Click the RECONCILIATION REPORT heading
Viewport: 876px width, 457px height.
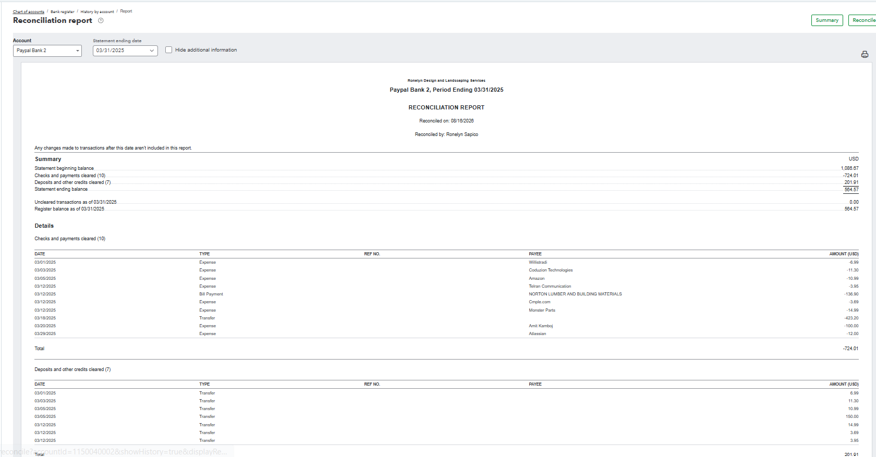click(446, 107)
